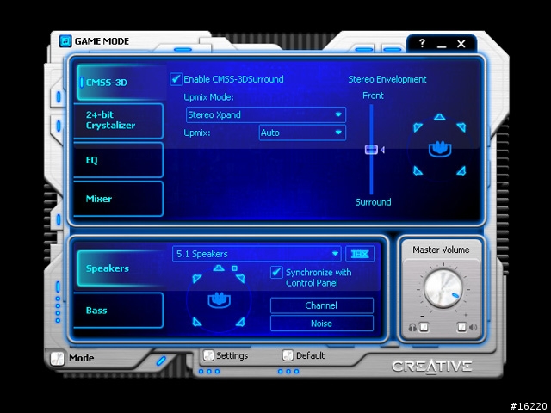Test front right speaker in Speakers panel
The height and width of the screenshot is (413, 551).
[x=240, y=278]
